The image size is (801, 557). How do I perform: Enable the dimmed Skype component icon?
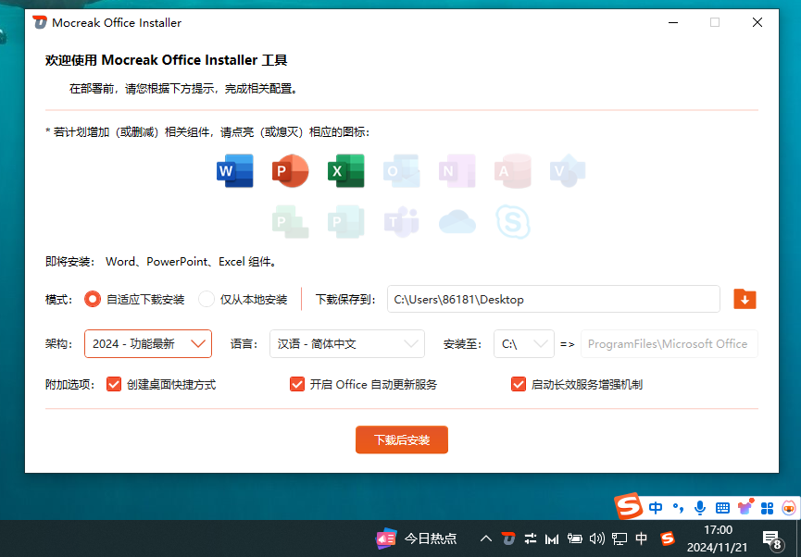point(512,222)
